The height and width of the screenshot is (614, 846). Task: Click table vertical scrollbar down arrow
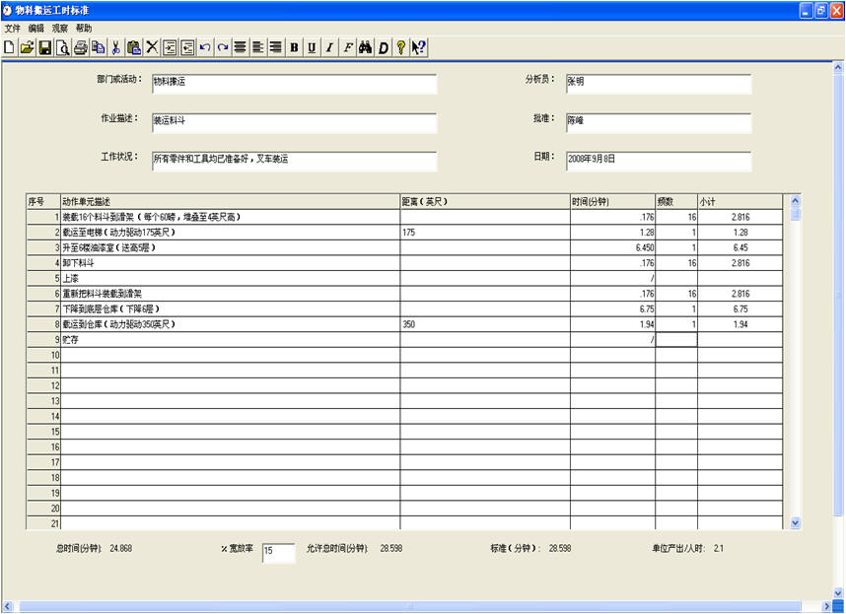tap(796, 523)
